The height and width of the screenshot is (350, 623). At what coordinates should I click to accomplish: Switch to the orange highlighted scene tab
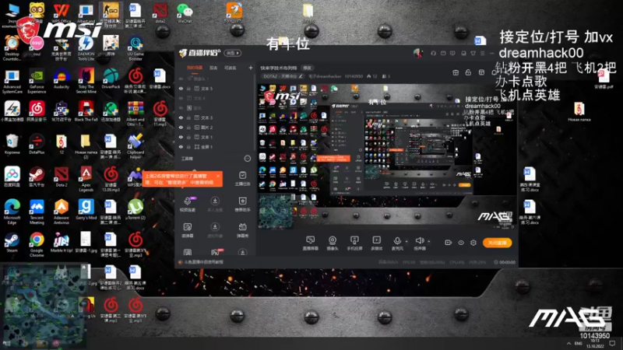pos(195,68)
